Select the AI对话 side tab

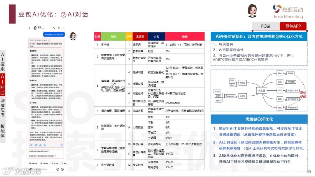point(2,85)
